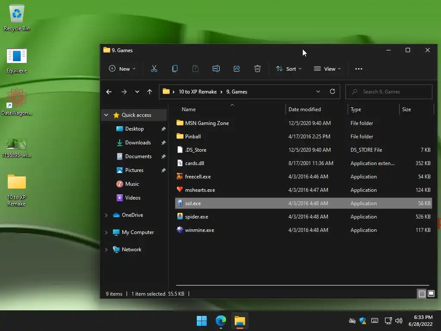441x331 pixels.
Task: Click the date and time in taskbar
Action: (x=420, y=321)
